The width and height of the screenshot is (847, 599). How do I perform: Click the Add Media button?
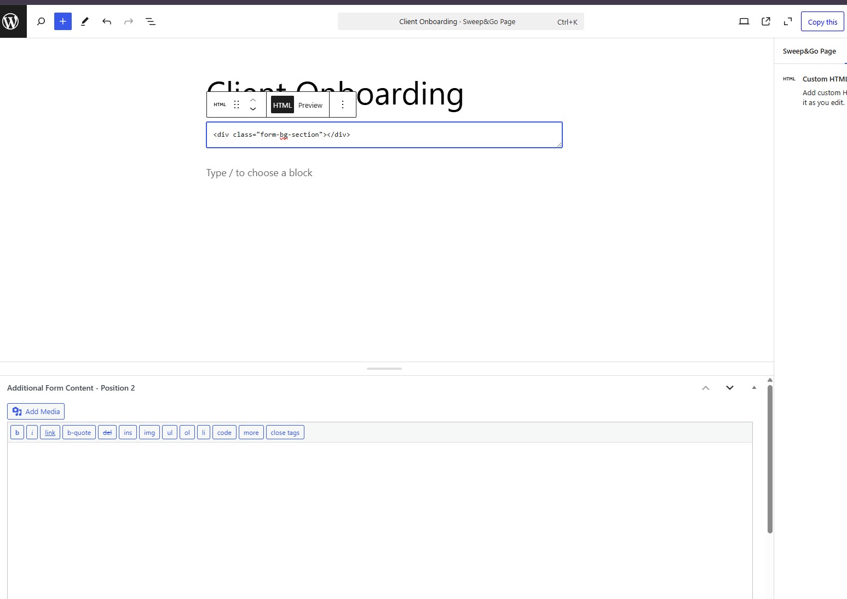[36, 411]
